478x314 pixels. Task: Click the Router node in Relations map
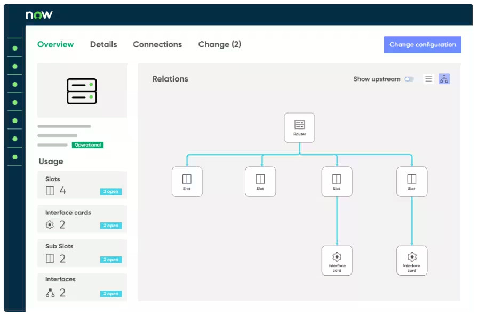point(299,127)
